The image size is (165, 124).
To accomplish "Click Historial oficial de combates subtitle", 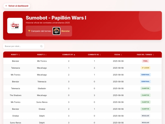I will pos(48,23).
